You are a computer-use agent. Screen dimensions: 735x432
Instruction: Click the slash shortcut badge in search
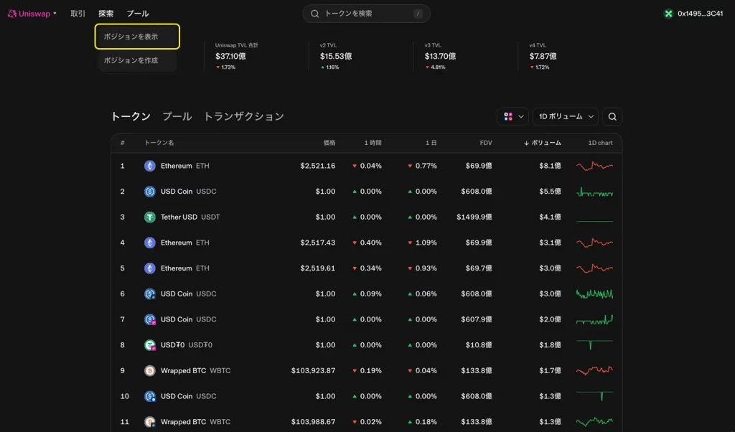coord(418,14)
